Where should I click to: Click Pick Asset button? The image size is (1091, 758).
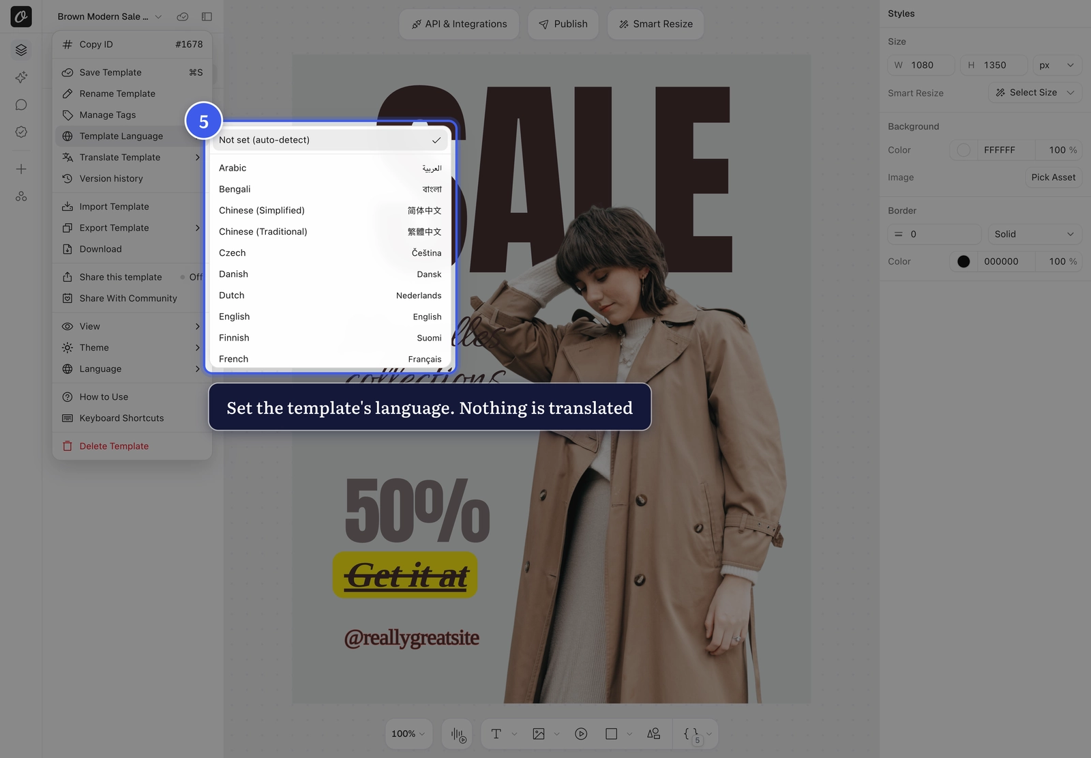pos(1053,177)
